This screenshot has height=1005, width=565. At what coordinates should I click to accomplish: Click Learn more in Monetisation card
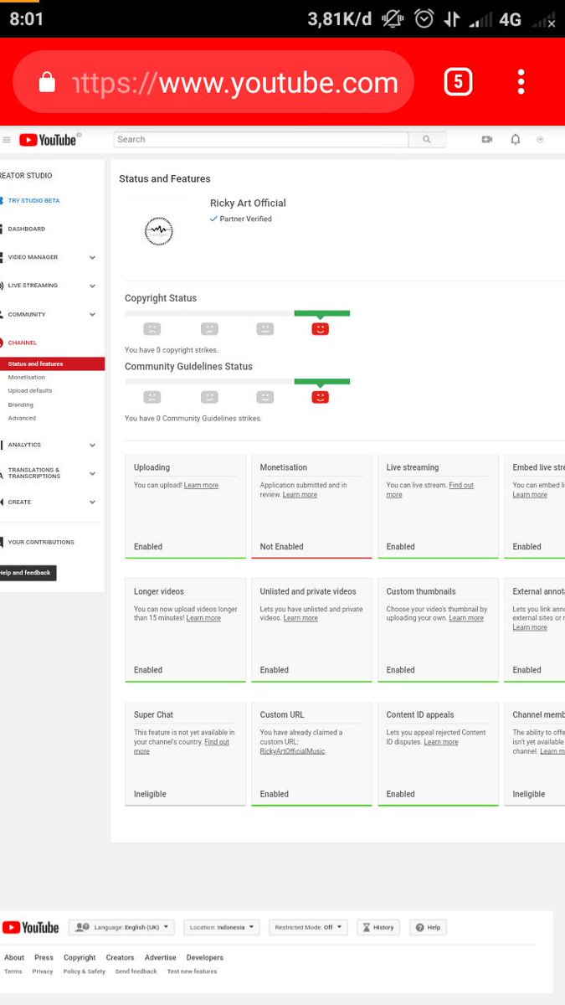[x=300, y=495]
